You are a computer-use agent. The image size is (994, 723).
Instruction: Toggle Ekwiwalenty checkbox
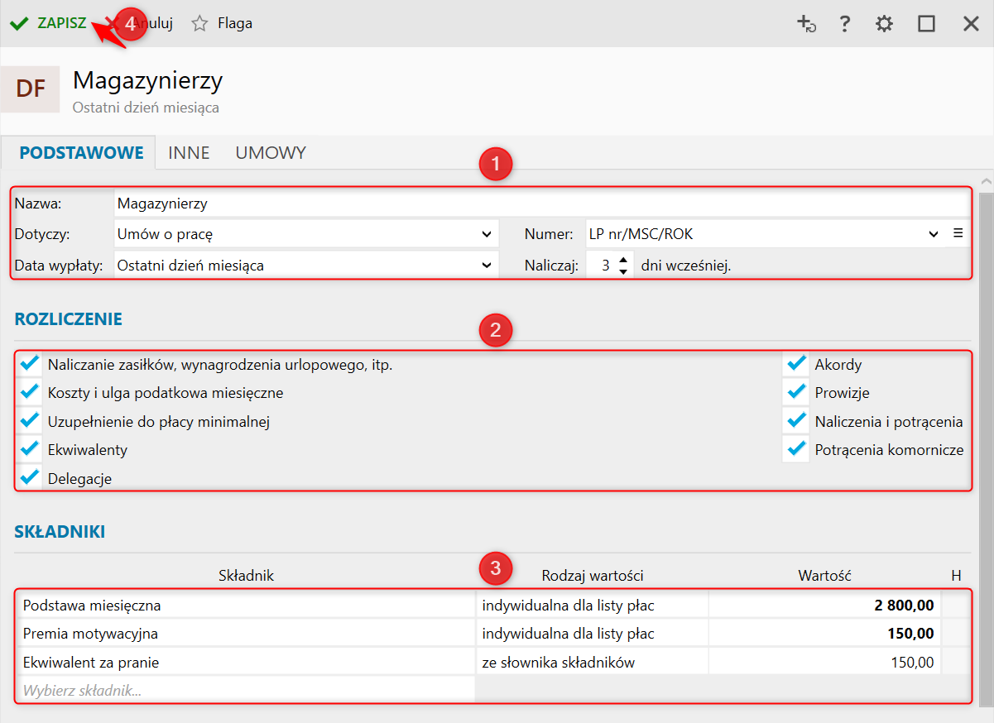pos(30,450)
